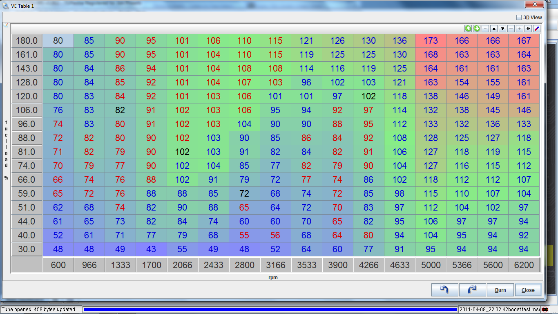
Task: Click the red status icon in bottom-right corner
Action: [x=545, y=310]
